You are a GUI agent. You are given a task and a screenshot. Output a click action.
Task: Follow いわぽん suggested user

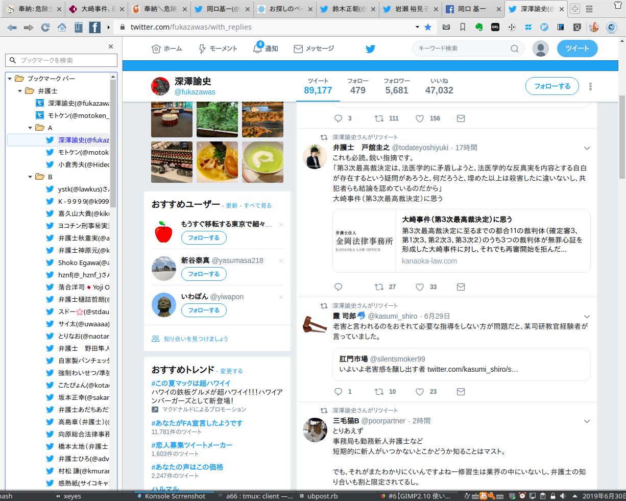204,310
